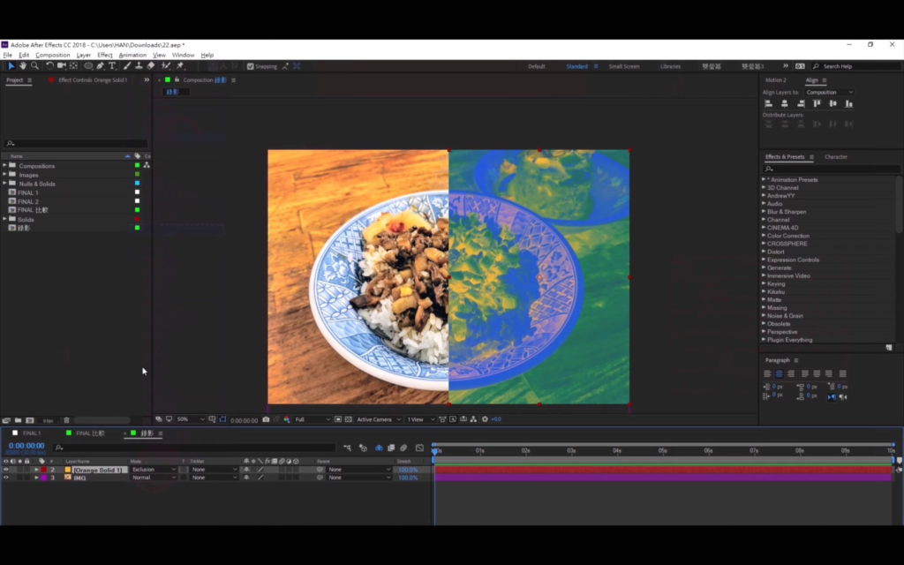
Task: Toggle the Snapping checkbox
Action: point(251,66)
